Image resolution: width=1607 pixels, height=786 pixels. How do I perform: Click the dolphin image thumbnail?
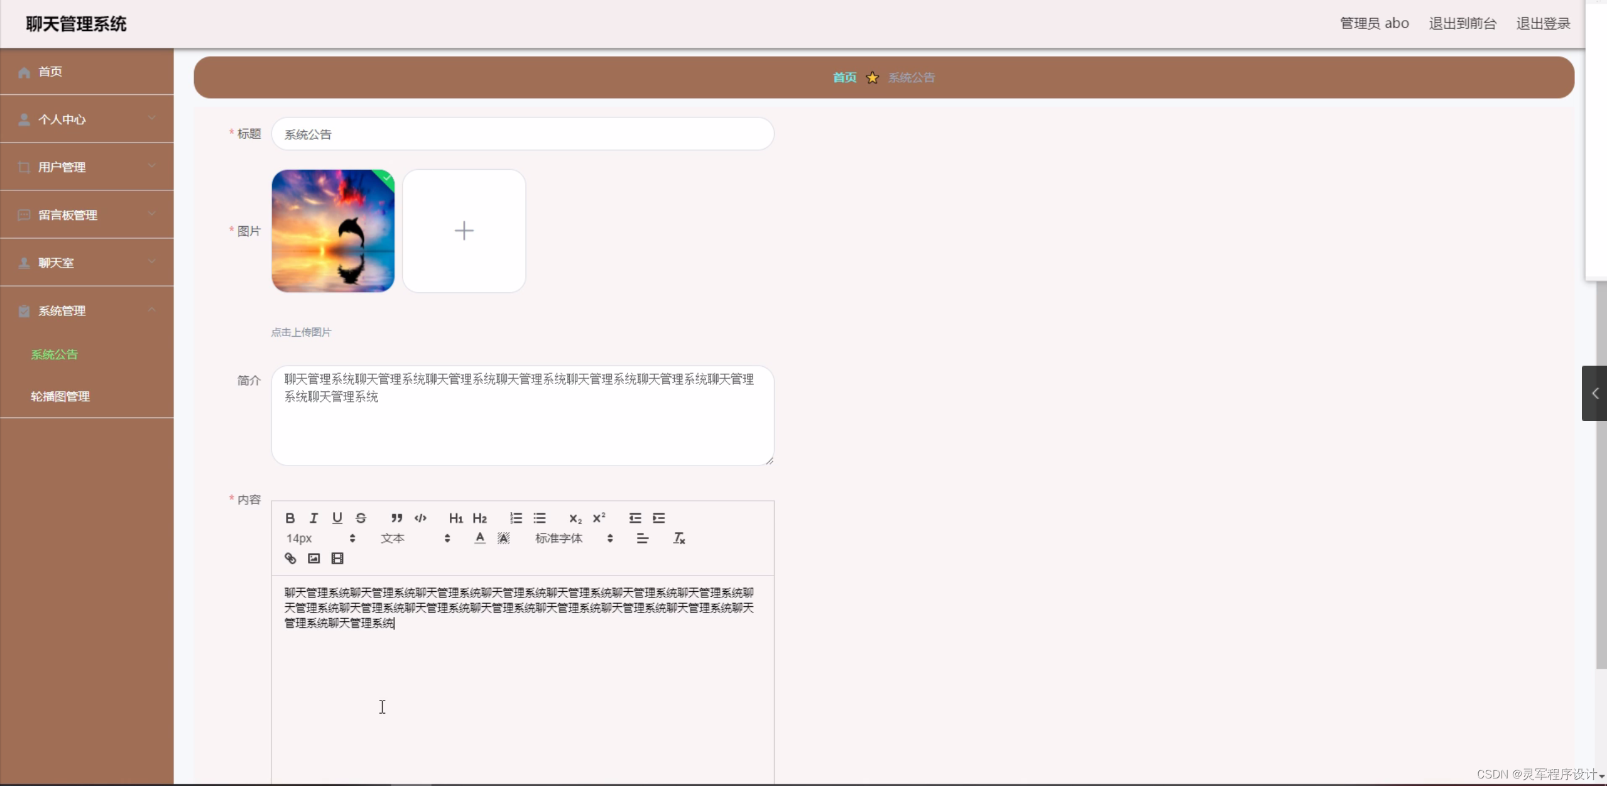pos(332,231)
